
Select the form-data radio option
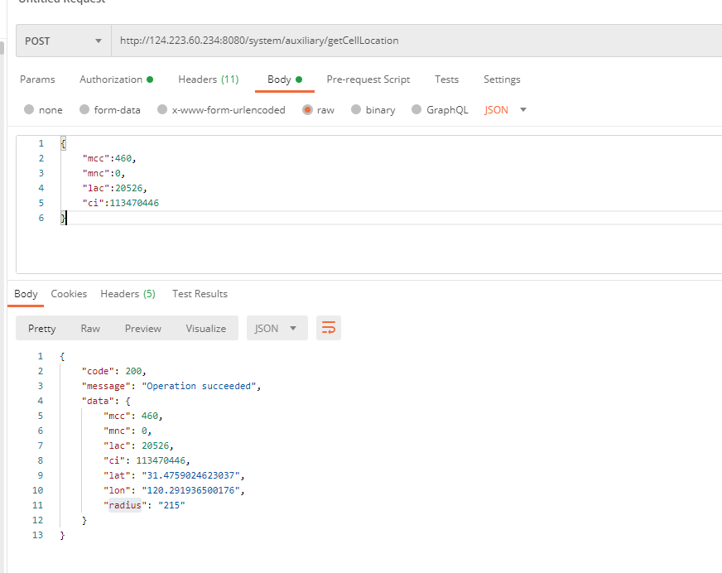(x=84, y=110)
